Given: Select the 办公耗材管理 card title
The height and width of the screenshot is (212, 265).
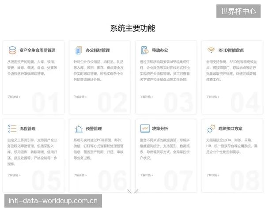Looking at the screenshot, I should 98,50.
